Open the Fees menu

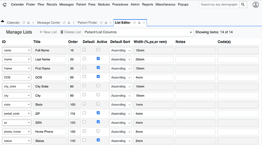point(92,5)
